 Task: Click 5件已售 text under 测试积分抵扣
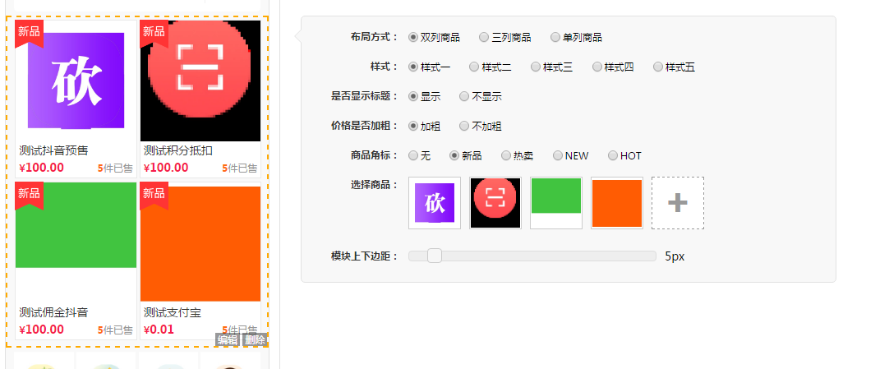point(239,168)
